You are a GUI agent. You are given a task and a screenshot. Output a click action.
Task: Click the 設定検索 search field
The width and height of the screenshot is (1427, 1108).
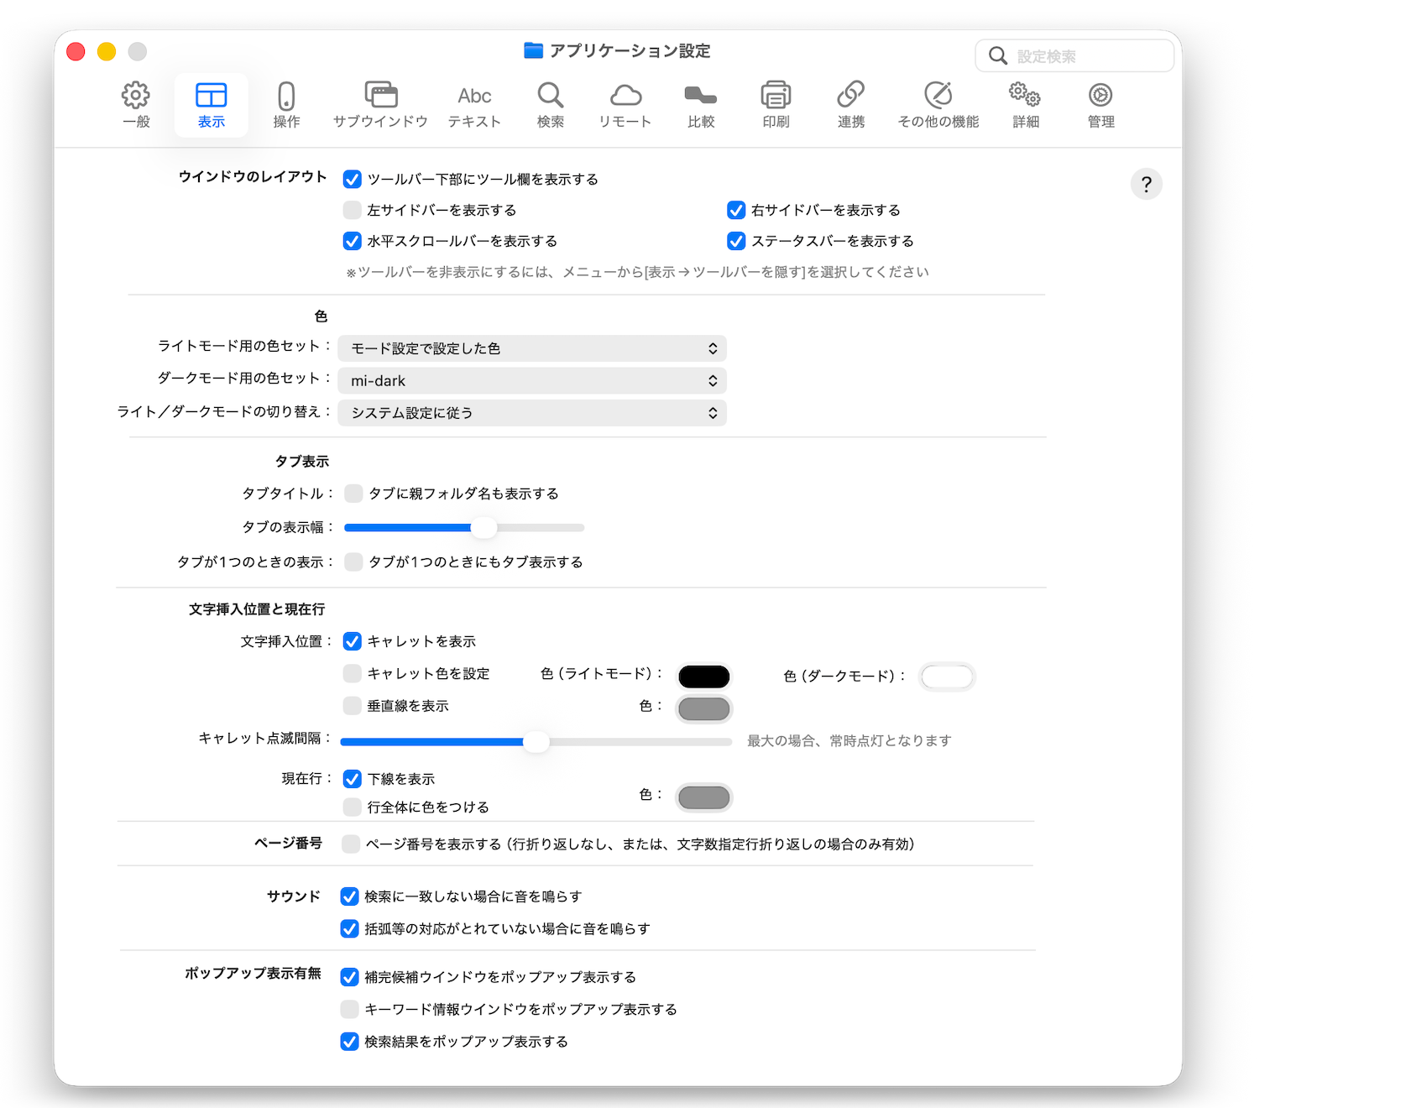coord(1083,56)
